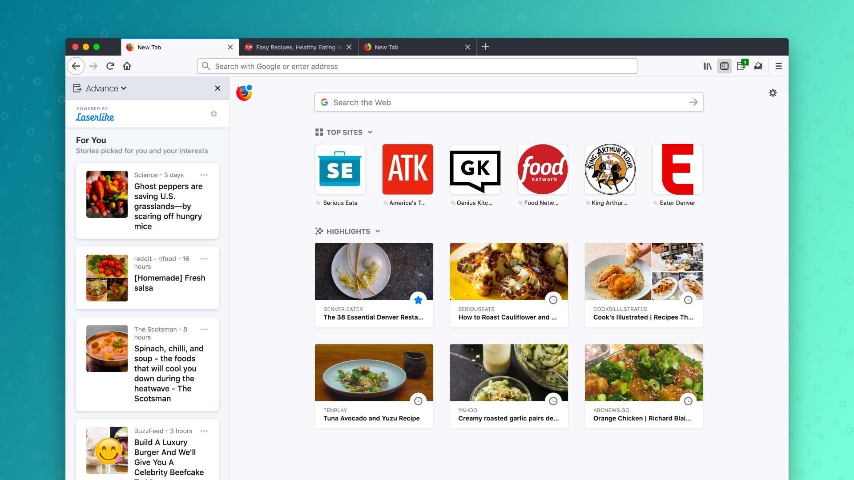Screen dimensions: 854x480
Task: Collapse the Highlights section
Action: click(378, 231)
